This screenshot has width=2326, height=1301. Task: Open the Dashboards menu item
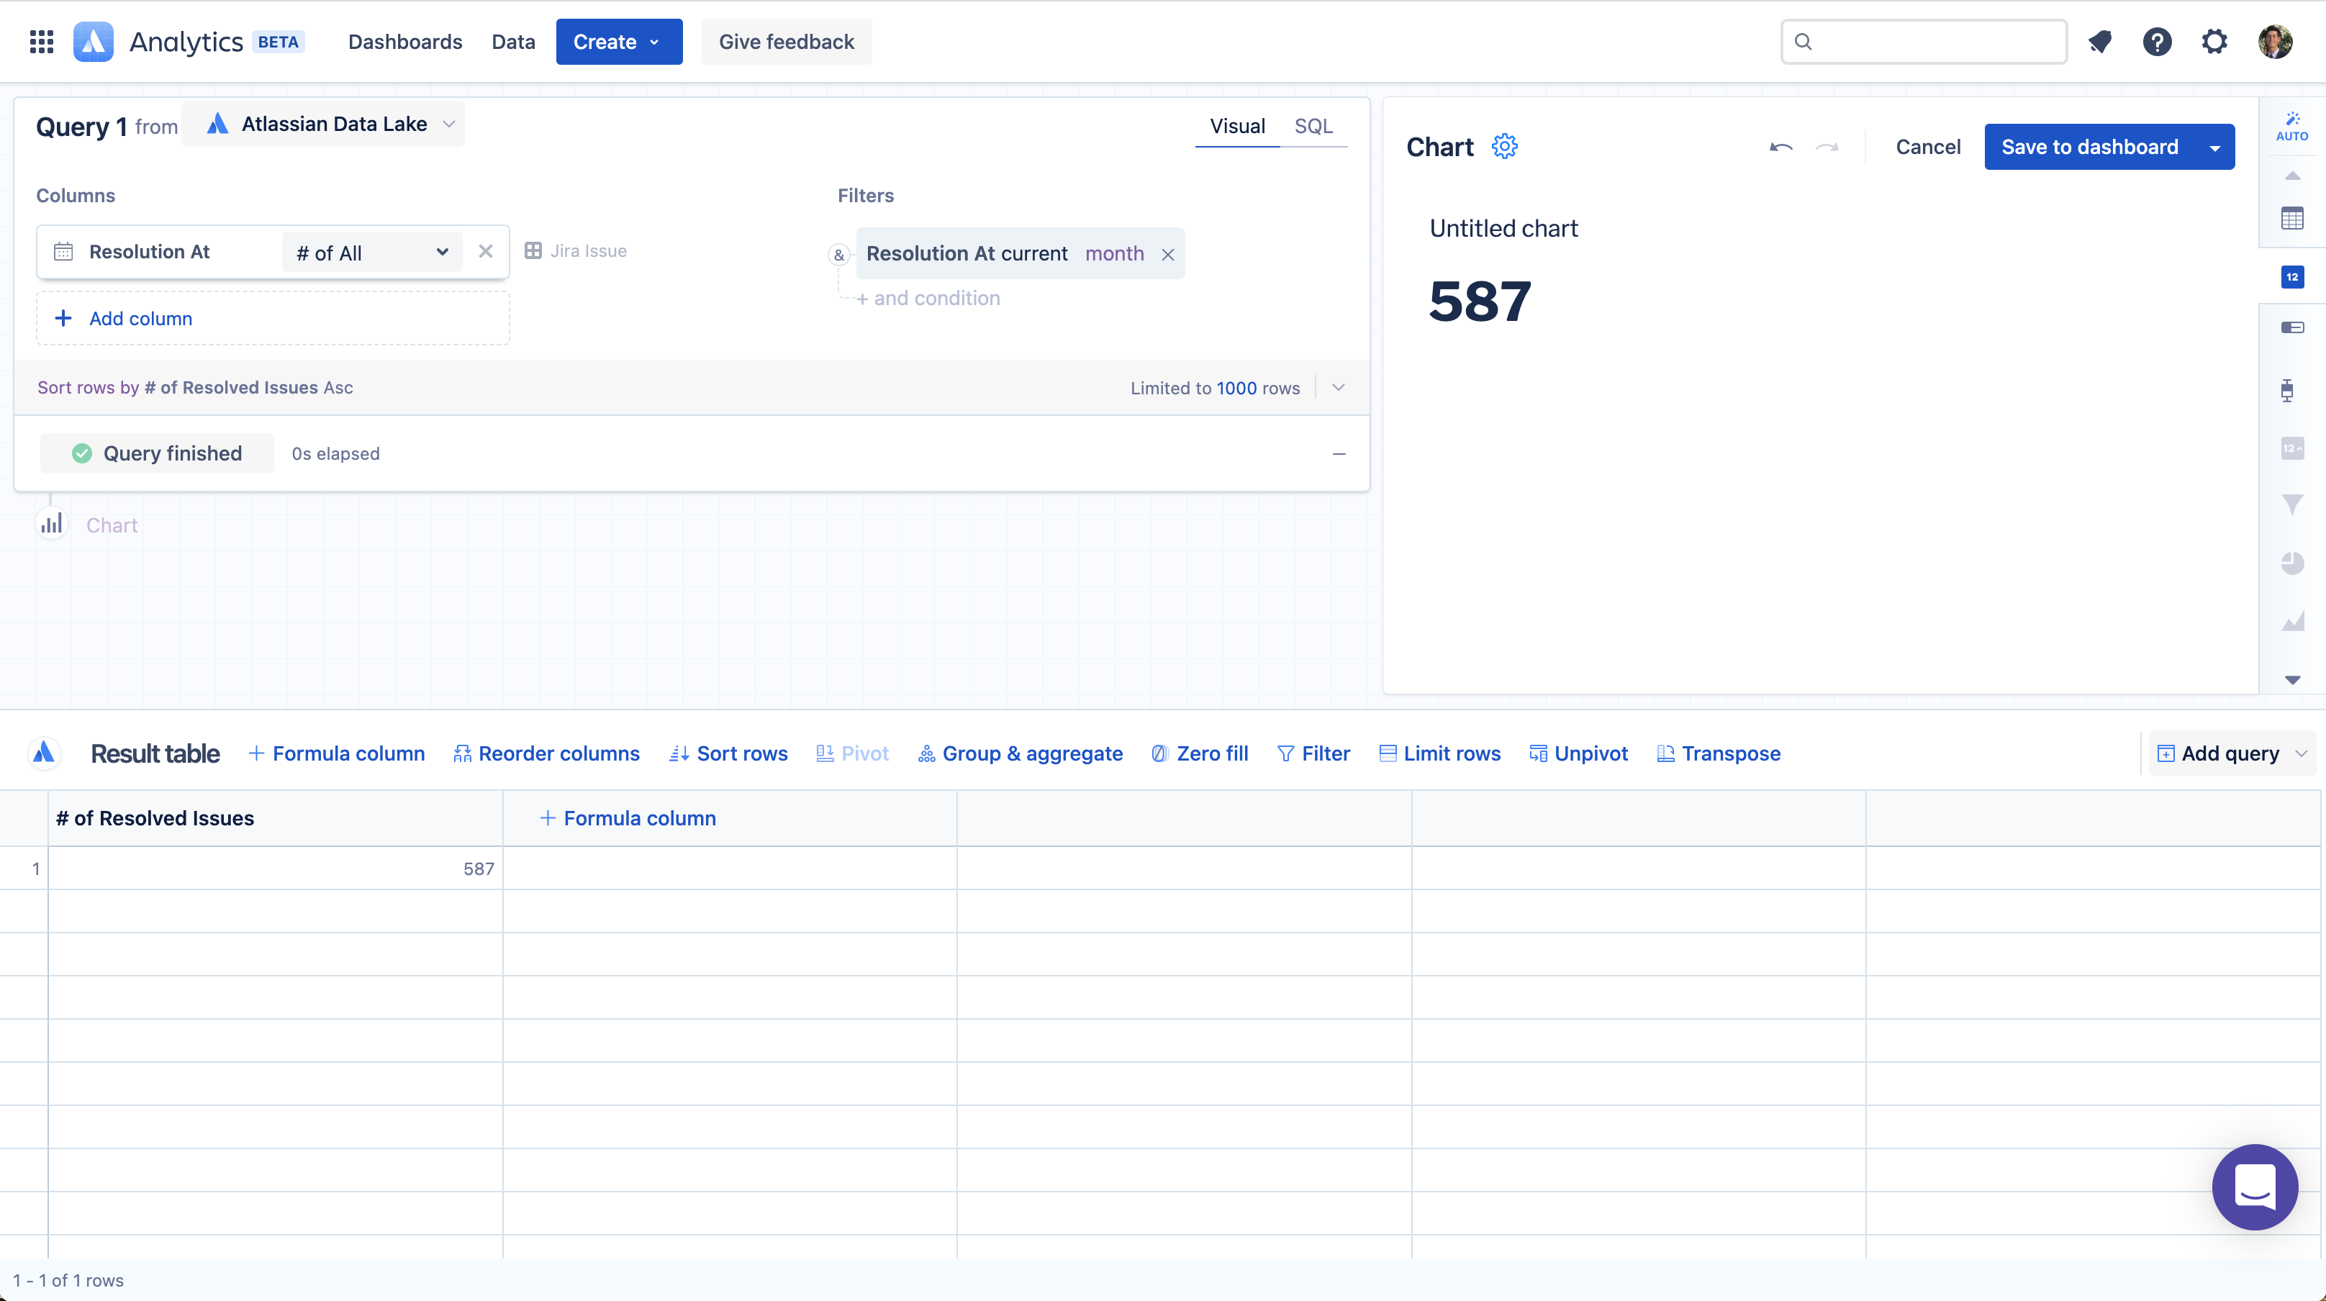pyautogui.click(x=404, y=42)
